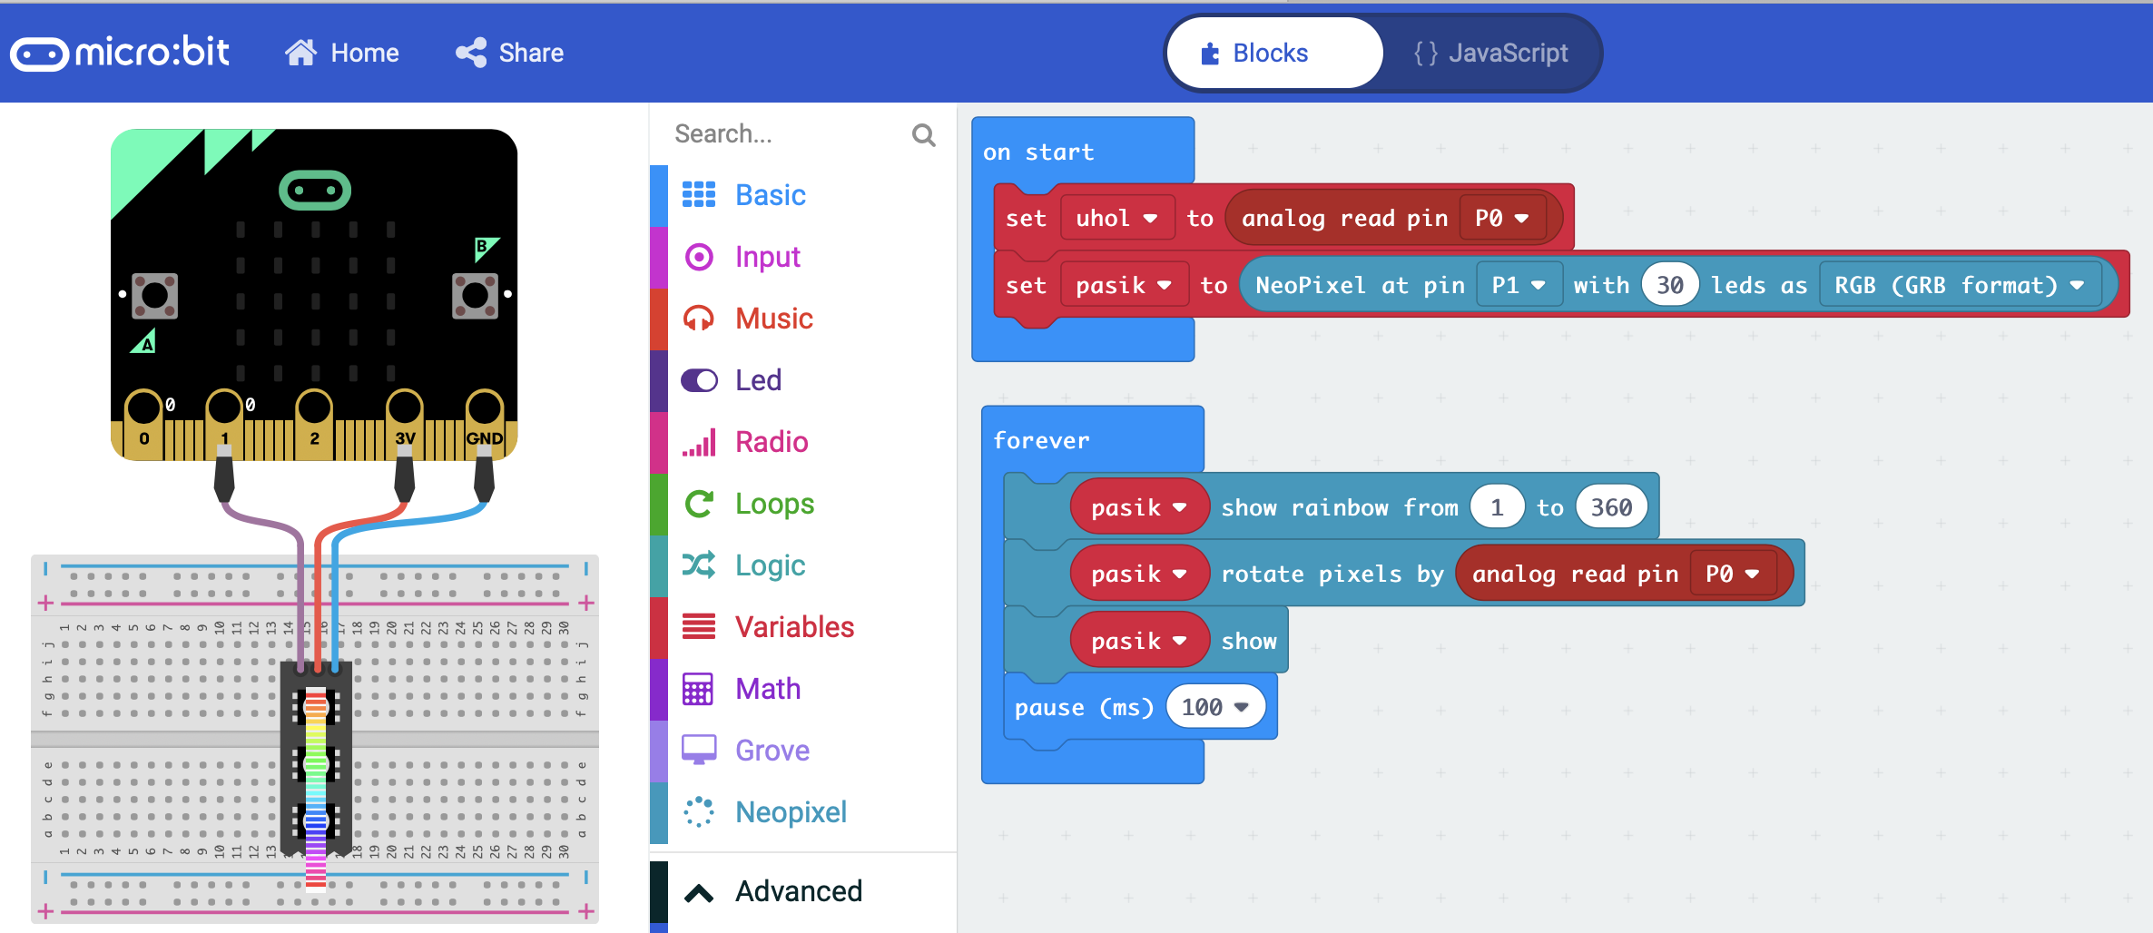2153x933 pixels.
Task: Open the Led toggle category
Action: point(757,380)
